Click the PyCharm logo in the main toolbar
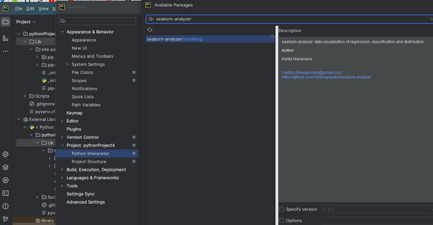 click(x=6, y=8)
